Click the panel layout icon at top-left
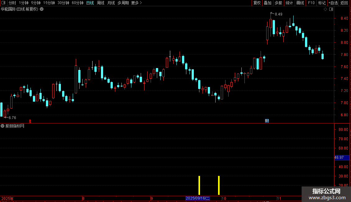351x202 pixels. (3, 3)
